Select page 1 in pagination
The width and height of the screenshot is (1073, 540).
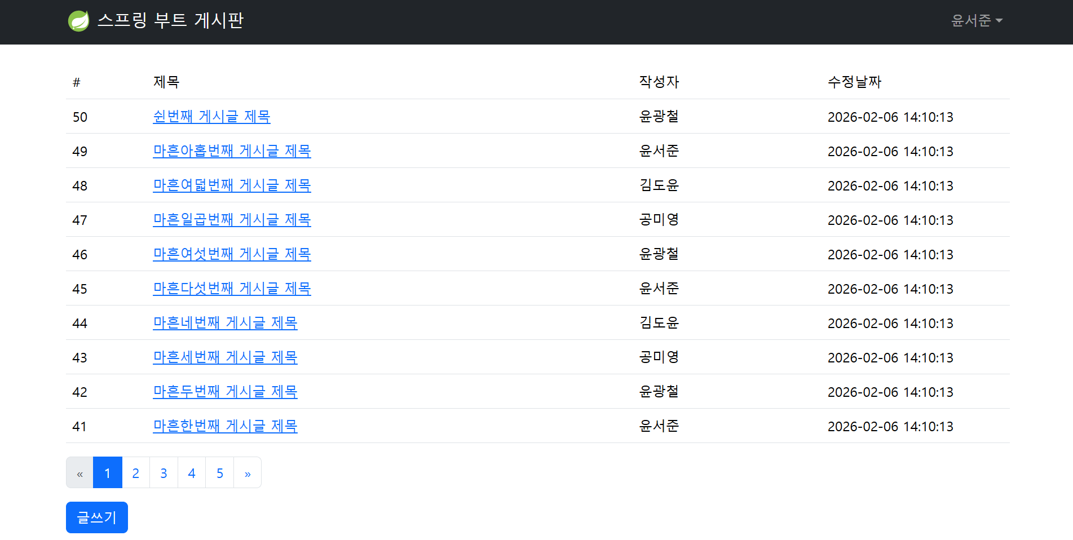click(x=108, y=473)
